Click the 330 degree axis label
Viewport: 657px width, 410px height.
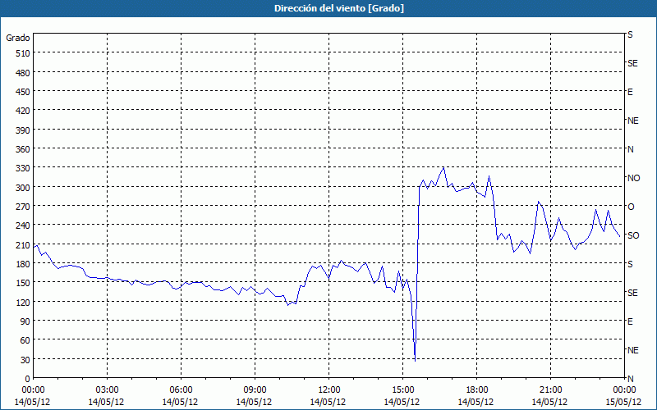pyautogui.click(x=23, y=168)
